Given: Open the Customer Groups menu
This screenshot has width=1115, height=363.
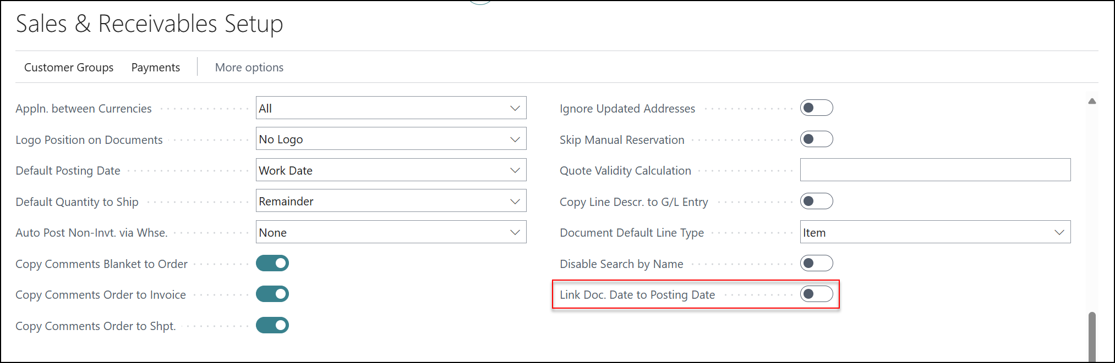Looking at the screenshot, I should pyautogui.click(x=69, y=68).
